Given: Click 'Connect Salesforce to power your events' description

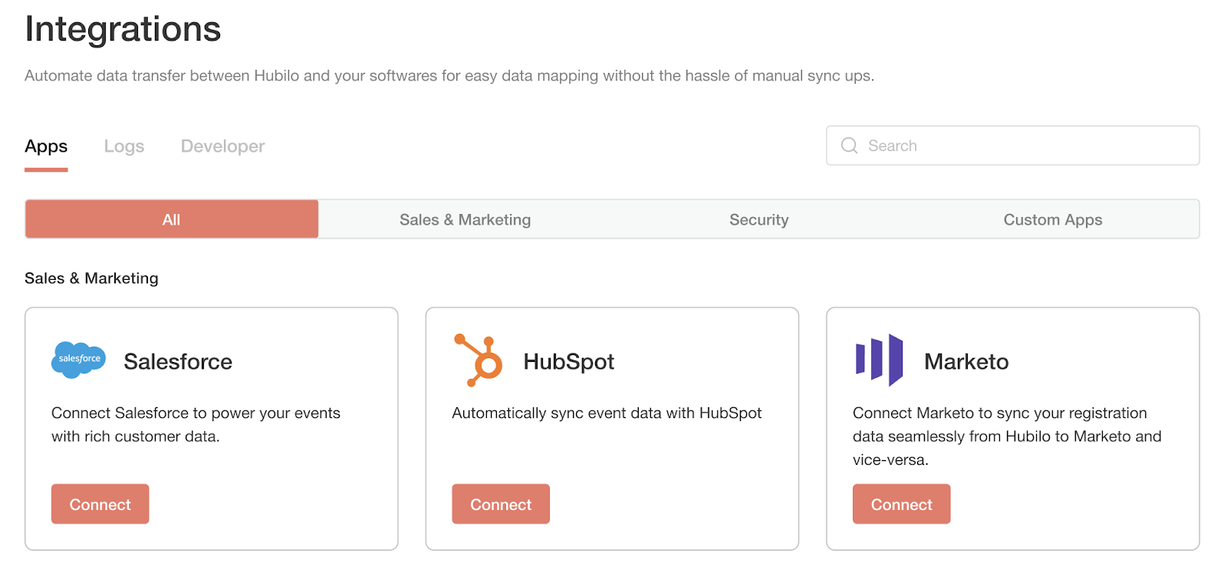Looking at the screenshot, I should click(196, 424).
